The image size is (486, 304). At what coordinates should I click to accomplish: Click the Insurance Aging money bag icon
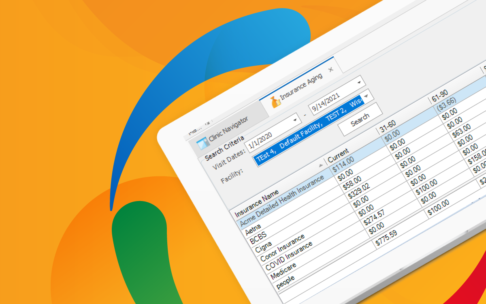coord(276,102)
